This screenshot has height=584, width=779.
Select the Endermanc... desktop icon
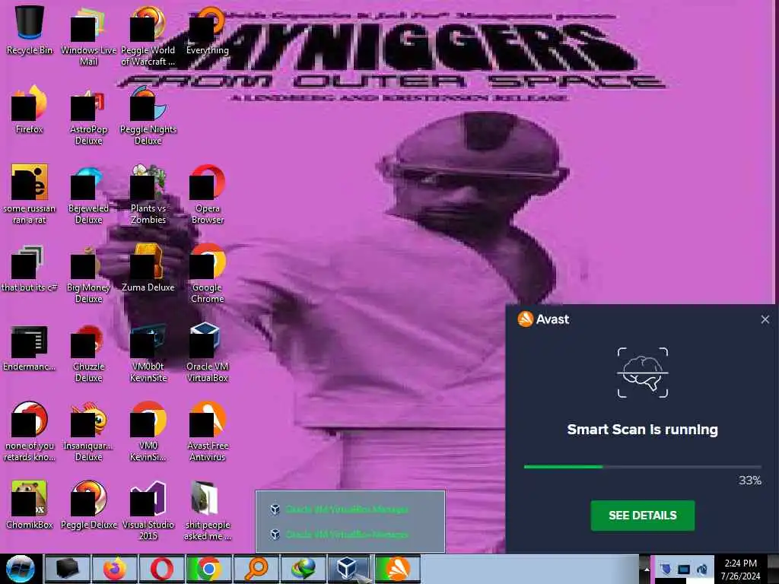30,347
